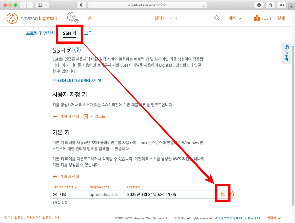Open account settings gear icon
295x223 pixels.
click(73, 18)
